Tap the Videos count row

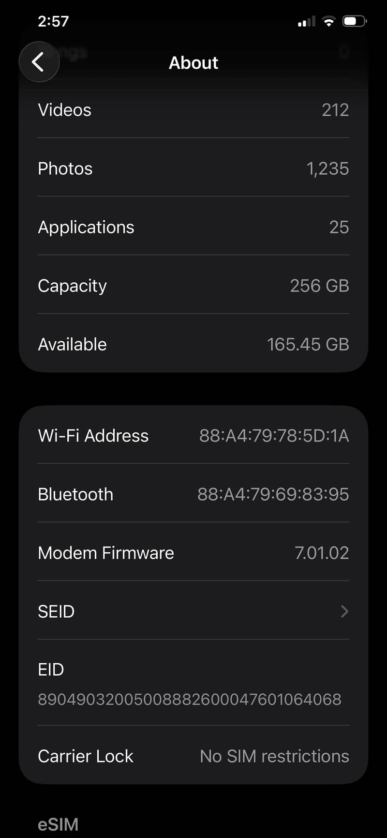(x=193, y=110)
